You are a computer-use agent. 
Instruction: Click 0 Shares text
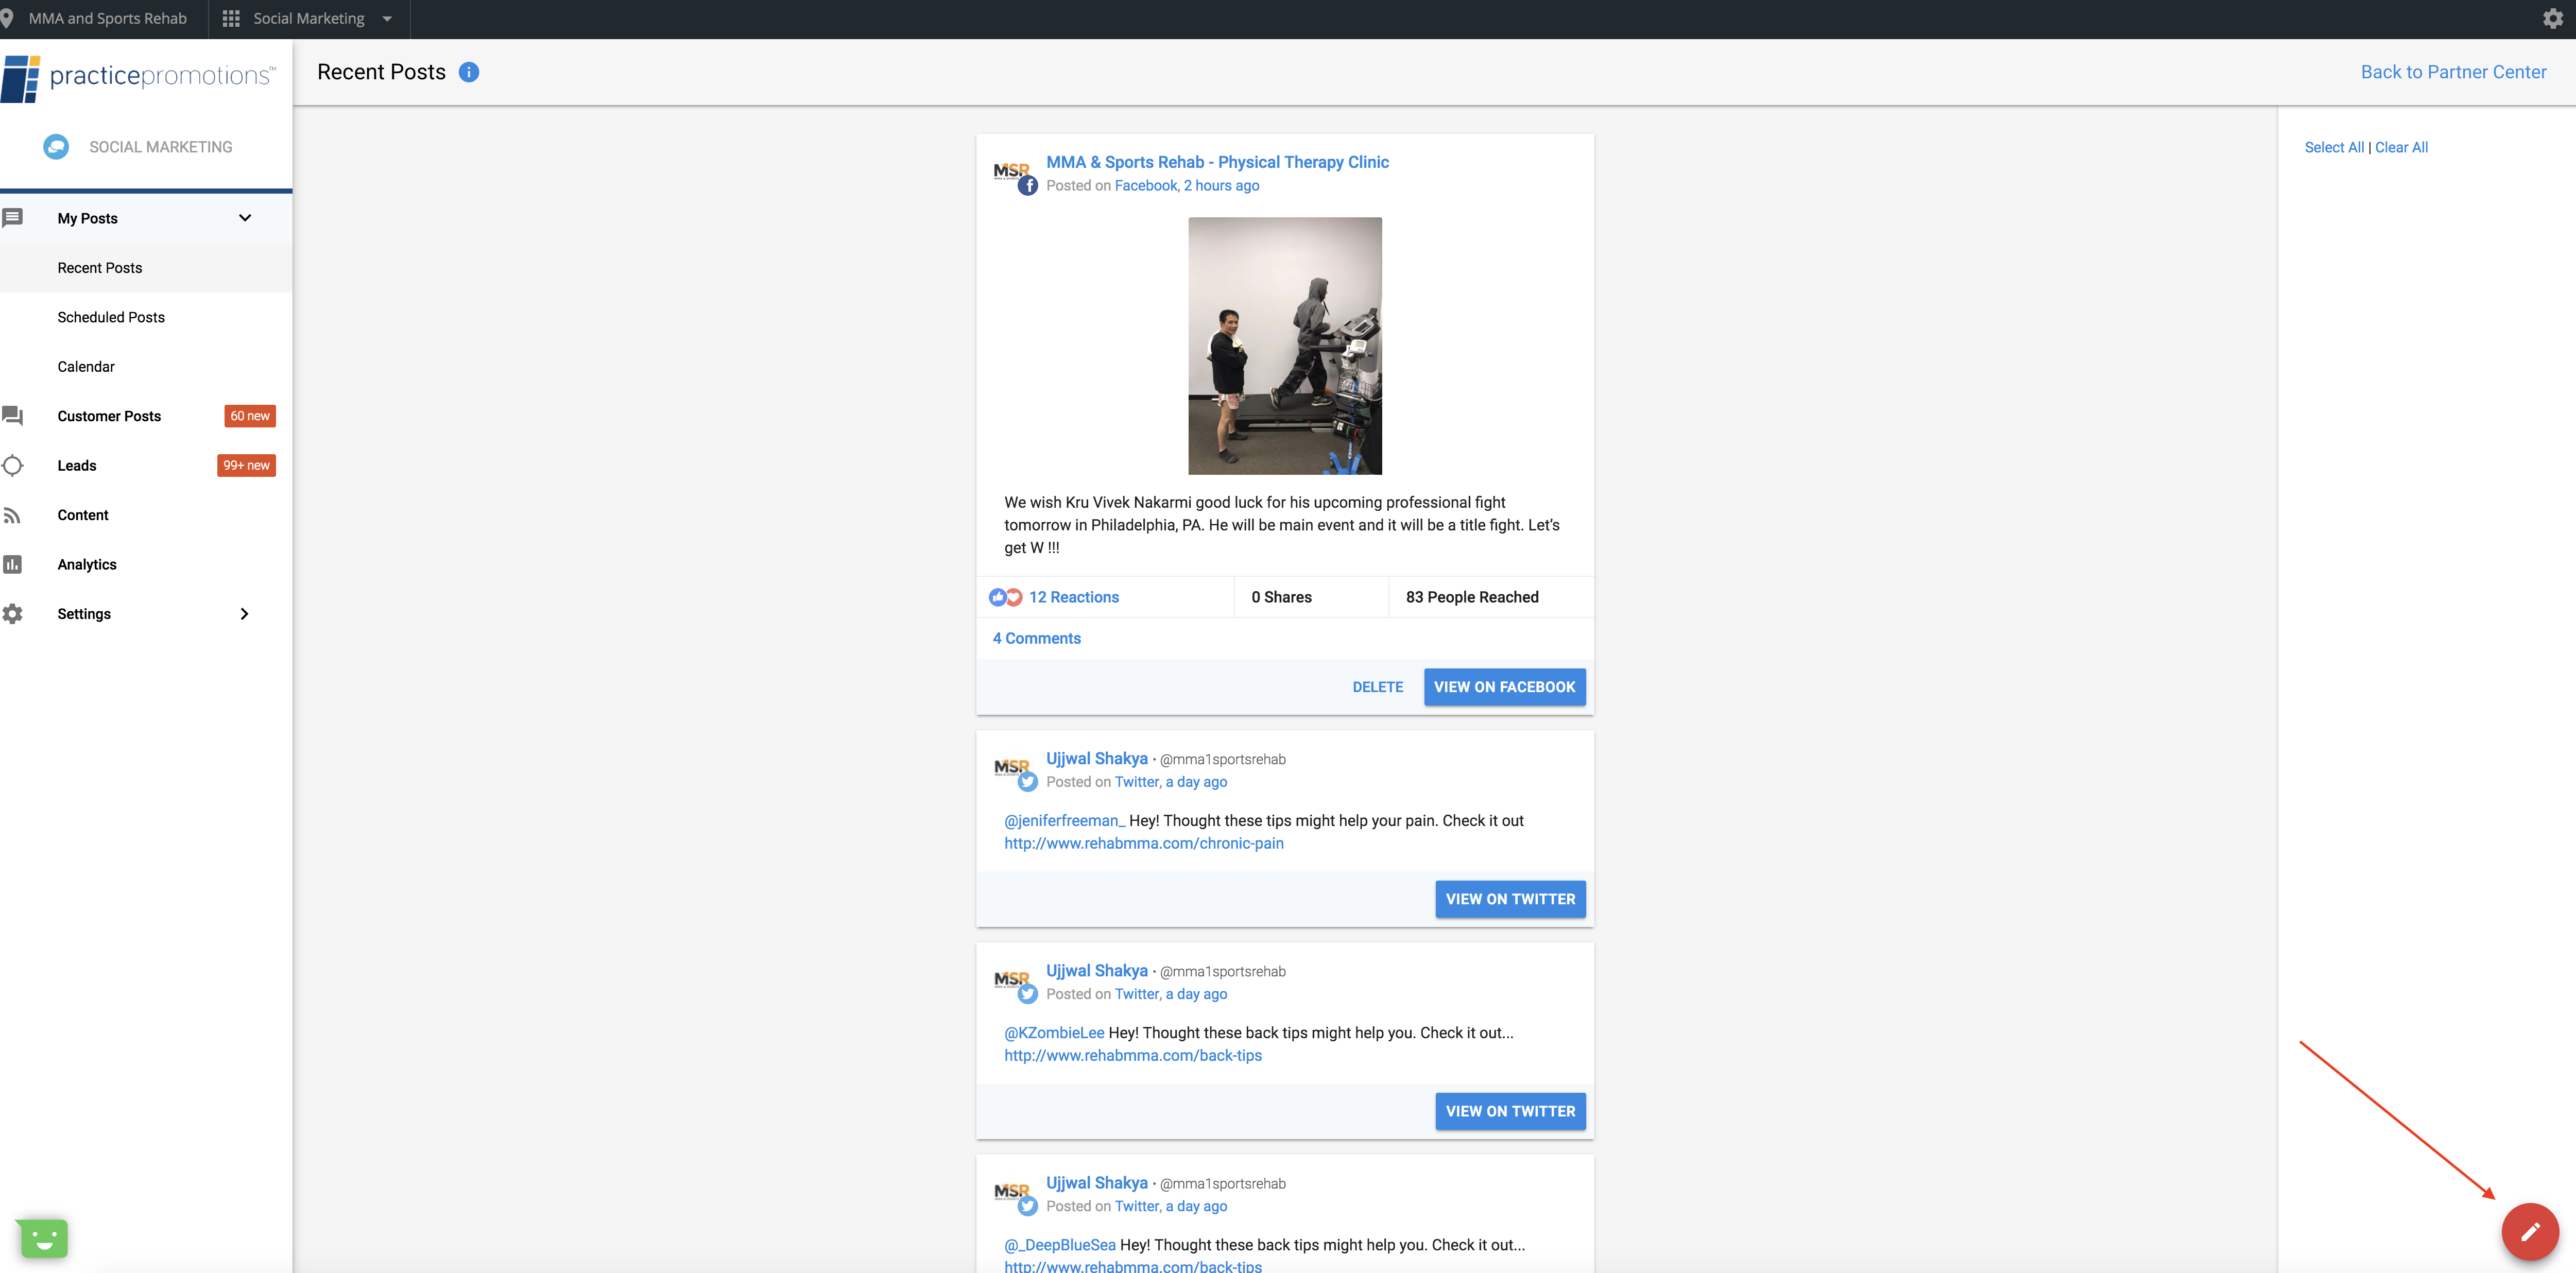point(1282,597)
